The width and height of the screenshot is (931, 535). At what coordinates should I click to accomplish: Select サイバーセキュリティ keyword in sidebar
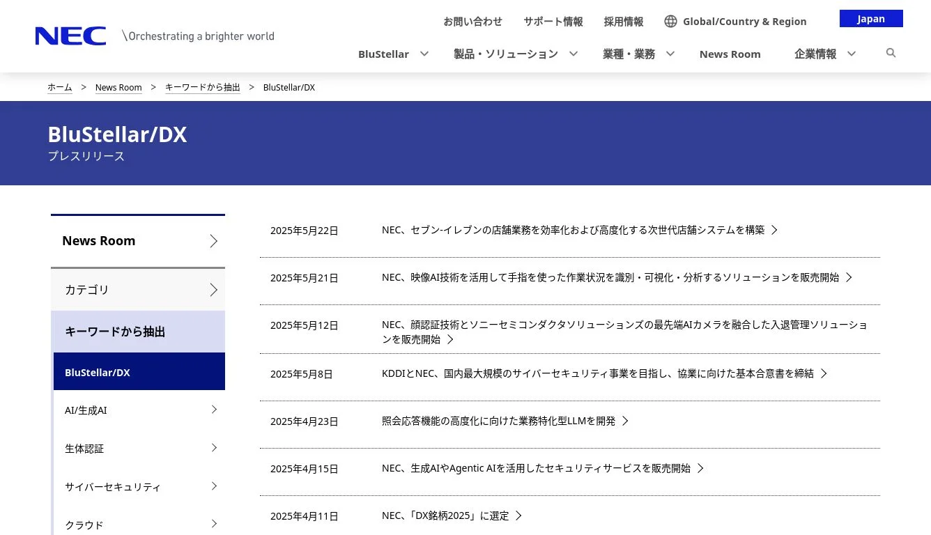pyautogui.click(x=139, y=487)
